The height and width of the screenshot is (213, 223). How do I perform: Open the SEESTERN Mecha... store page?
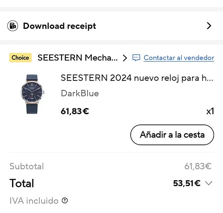(x=78, y=58)
